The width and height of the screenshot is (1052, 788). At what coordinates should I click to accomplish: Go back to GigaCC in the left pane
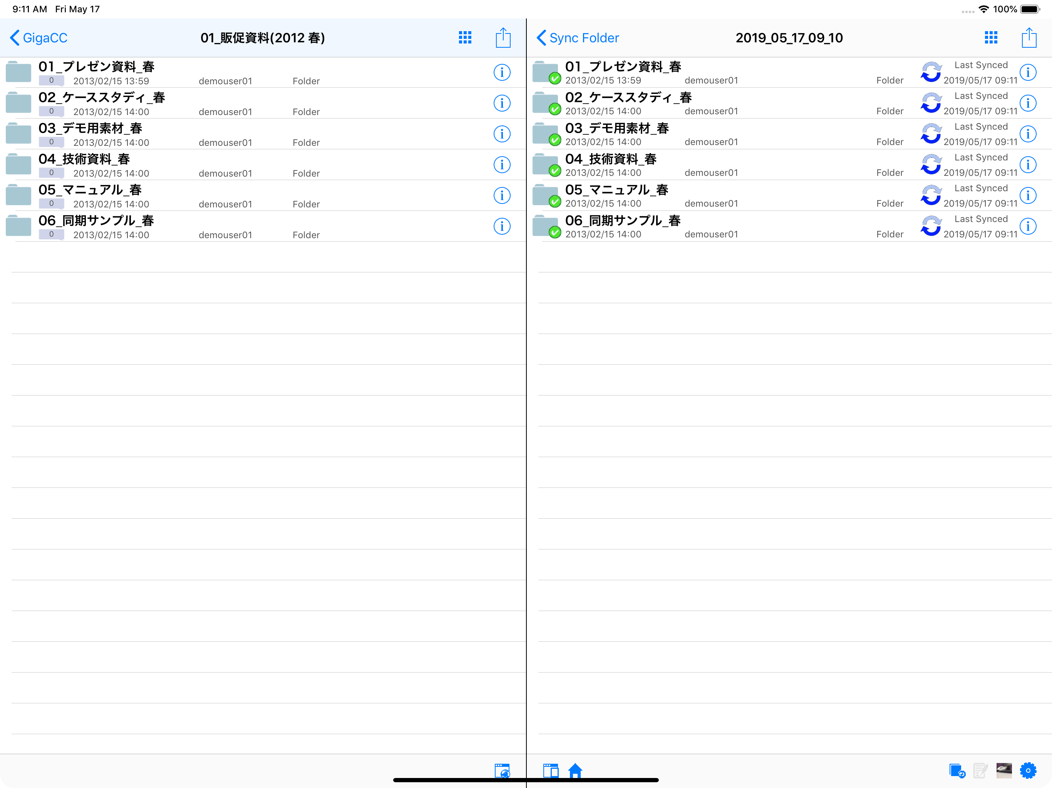39,38
